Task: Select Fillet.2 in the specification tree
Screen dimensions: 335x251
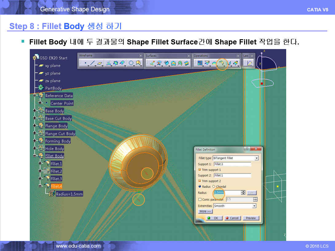Action: point(56,171)
